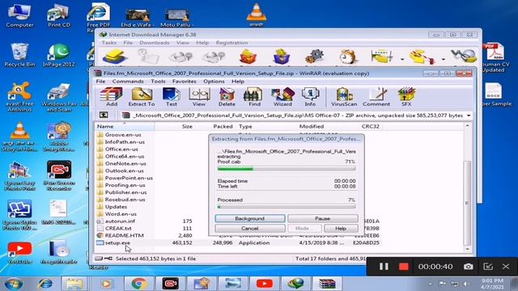Click the Delete toolbar icon

click(227, 97)
